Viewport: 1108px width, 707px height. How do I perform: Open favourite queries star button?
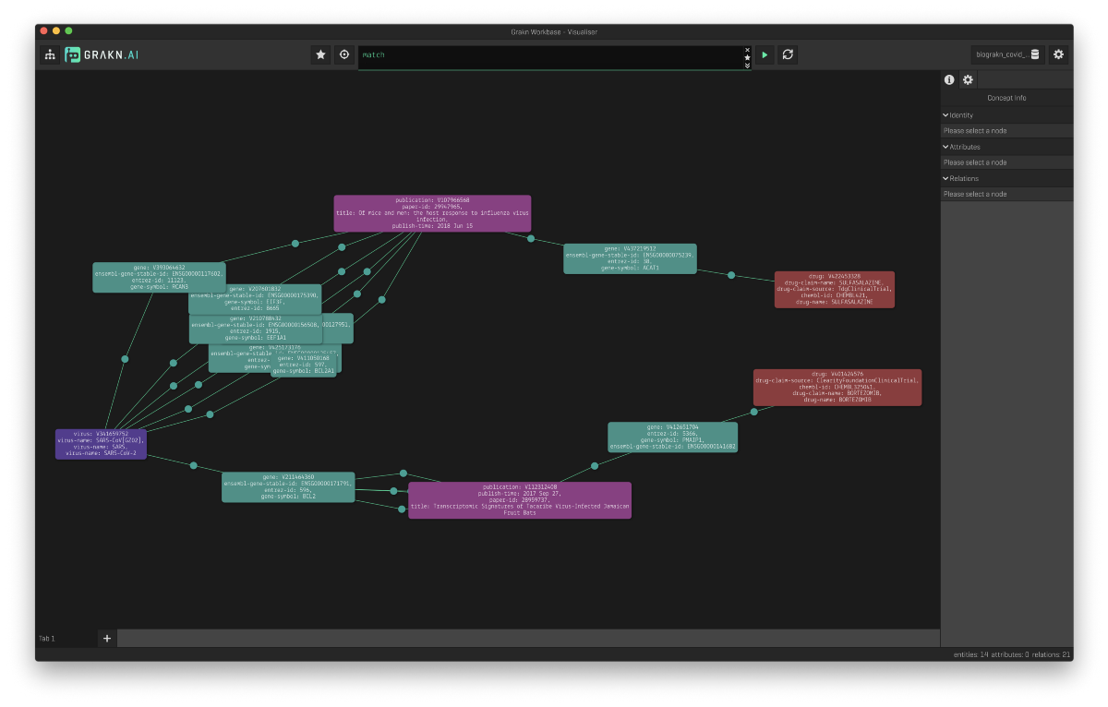coord(320,54)
